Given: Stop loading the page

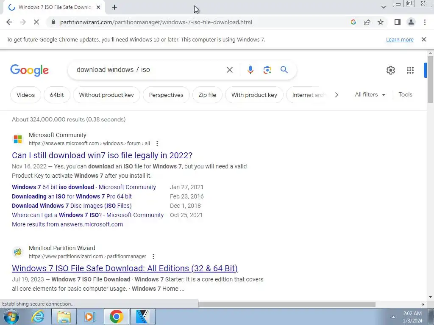Looking at the screenshot, I should pos(36,22).
